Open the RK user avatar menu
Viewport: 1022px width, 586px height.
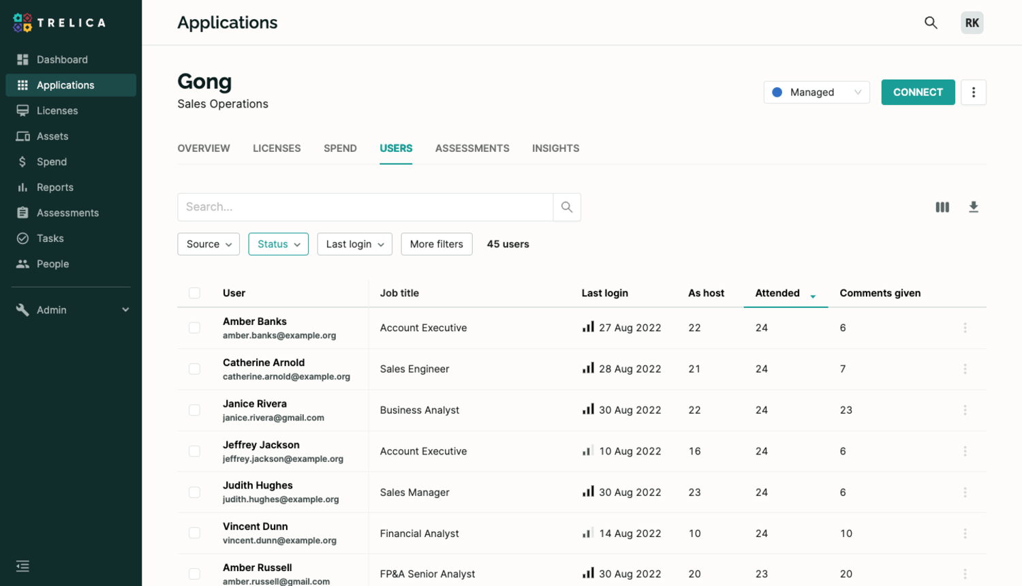point(972,22)
